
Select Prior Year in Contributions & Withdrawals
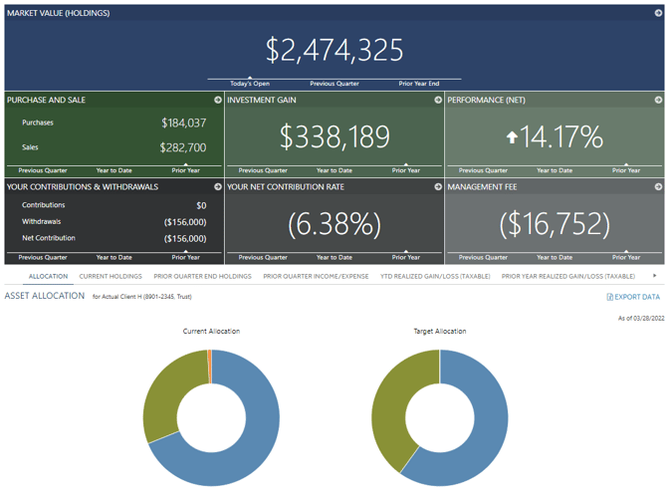(x=185, y=257)
